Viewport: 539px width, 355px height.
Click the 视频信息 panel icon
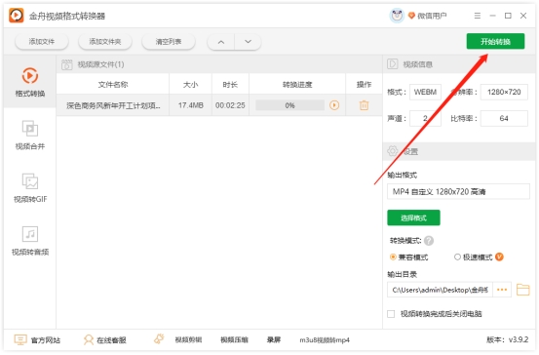(x=392, y=64)
